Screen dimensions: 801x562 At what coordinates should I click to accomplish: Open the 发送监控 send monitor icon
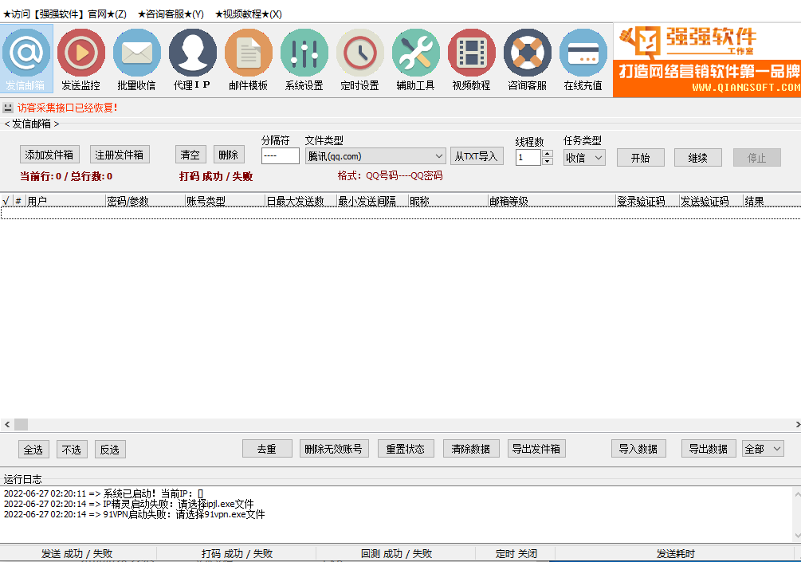point(80,59)
